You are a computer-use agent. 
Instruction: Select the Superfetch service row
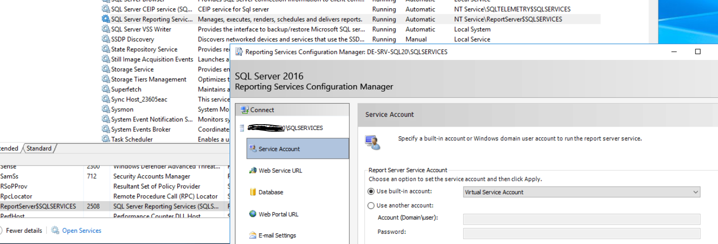click(165, 89)
